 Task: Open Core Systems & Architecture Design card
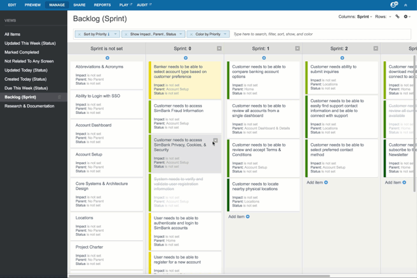107,194
